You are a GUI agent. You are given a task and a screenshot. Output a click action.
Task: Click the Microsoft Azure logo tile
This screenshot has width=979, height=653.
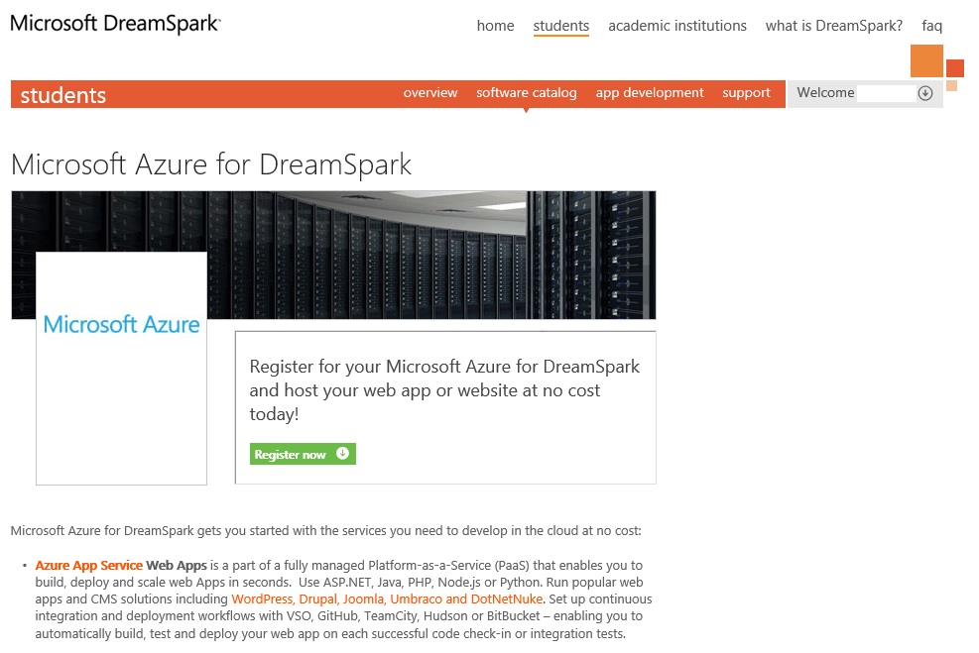tap(121, 368)
